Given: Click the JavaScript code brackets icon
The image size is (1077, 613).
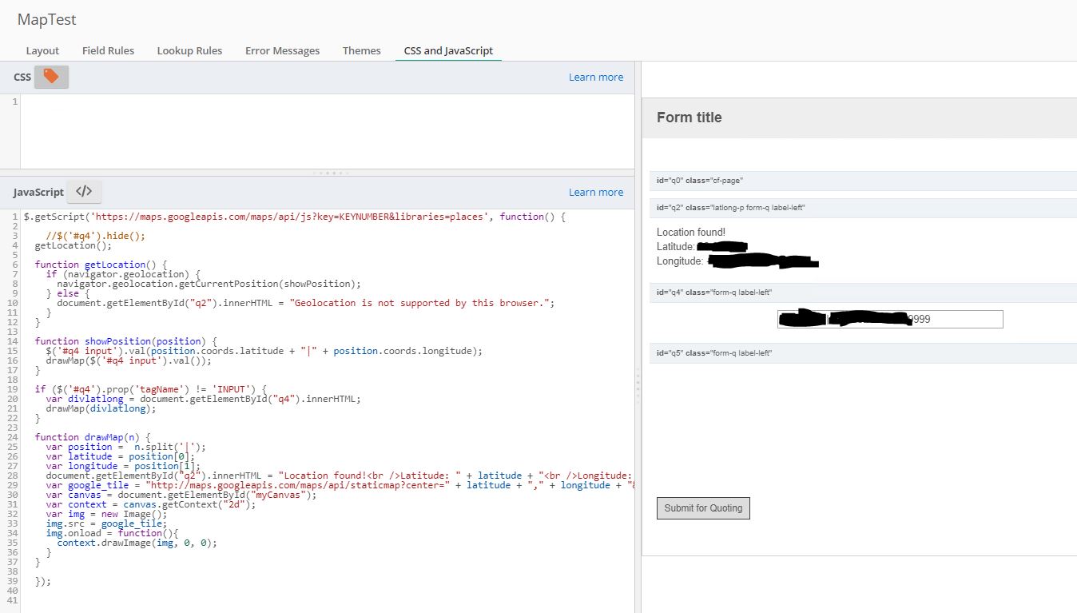Looking at the screenshot, I should [84, 192].
